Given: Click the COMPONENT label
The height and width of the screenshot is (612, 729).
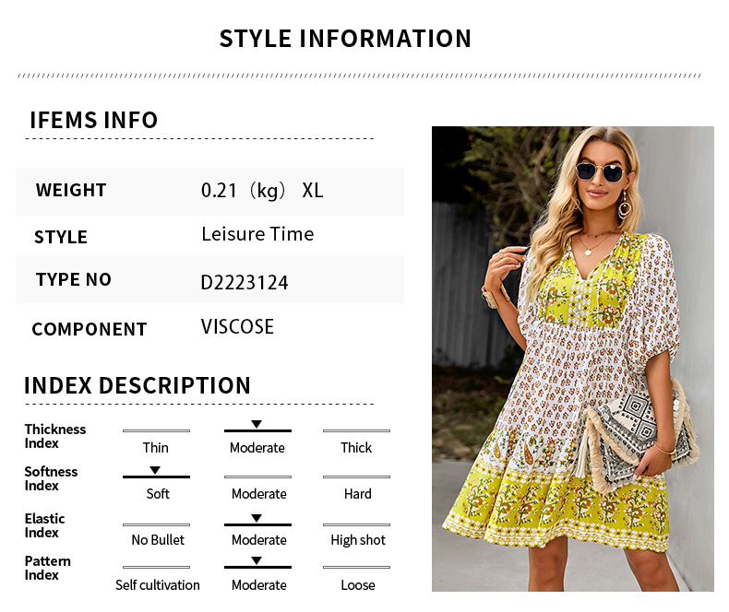Looking at the screenshot, I should [90, 329].
